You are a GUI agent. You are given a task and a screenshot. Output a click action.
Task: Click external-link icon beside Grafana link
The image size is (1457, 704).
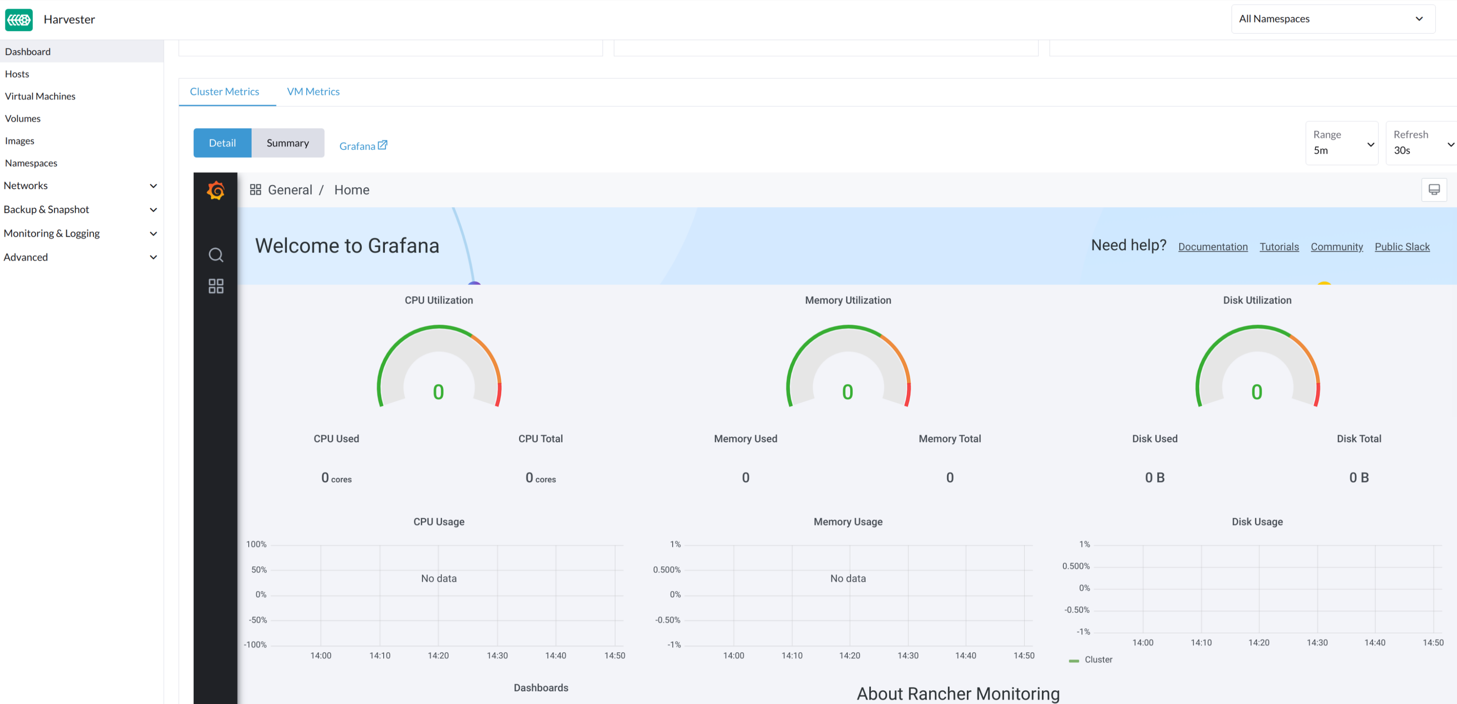click(x=383, y=145)
